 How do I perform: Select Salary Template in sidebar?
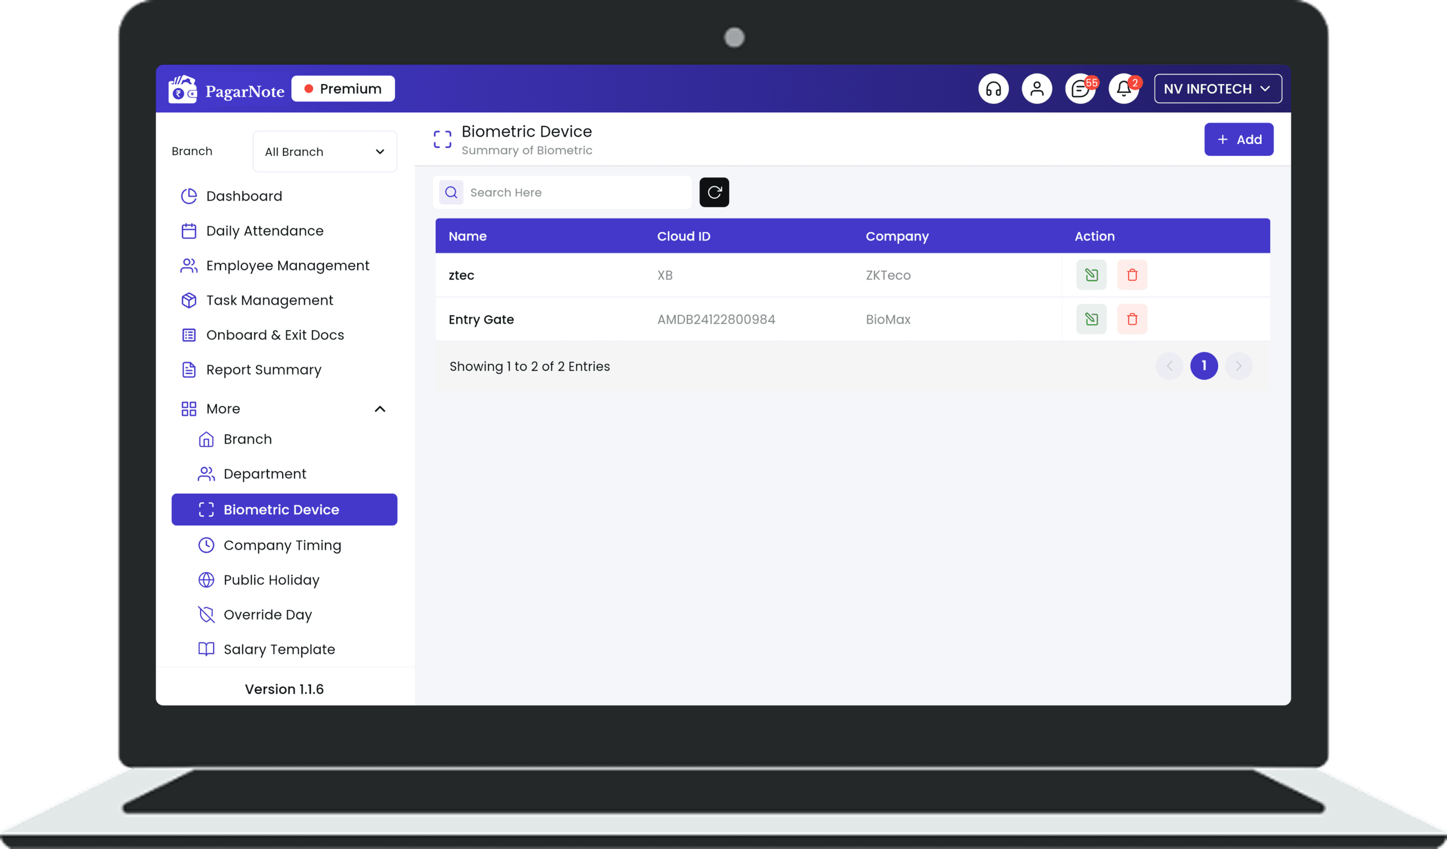click(279, 650)
